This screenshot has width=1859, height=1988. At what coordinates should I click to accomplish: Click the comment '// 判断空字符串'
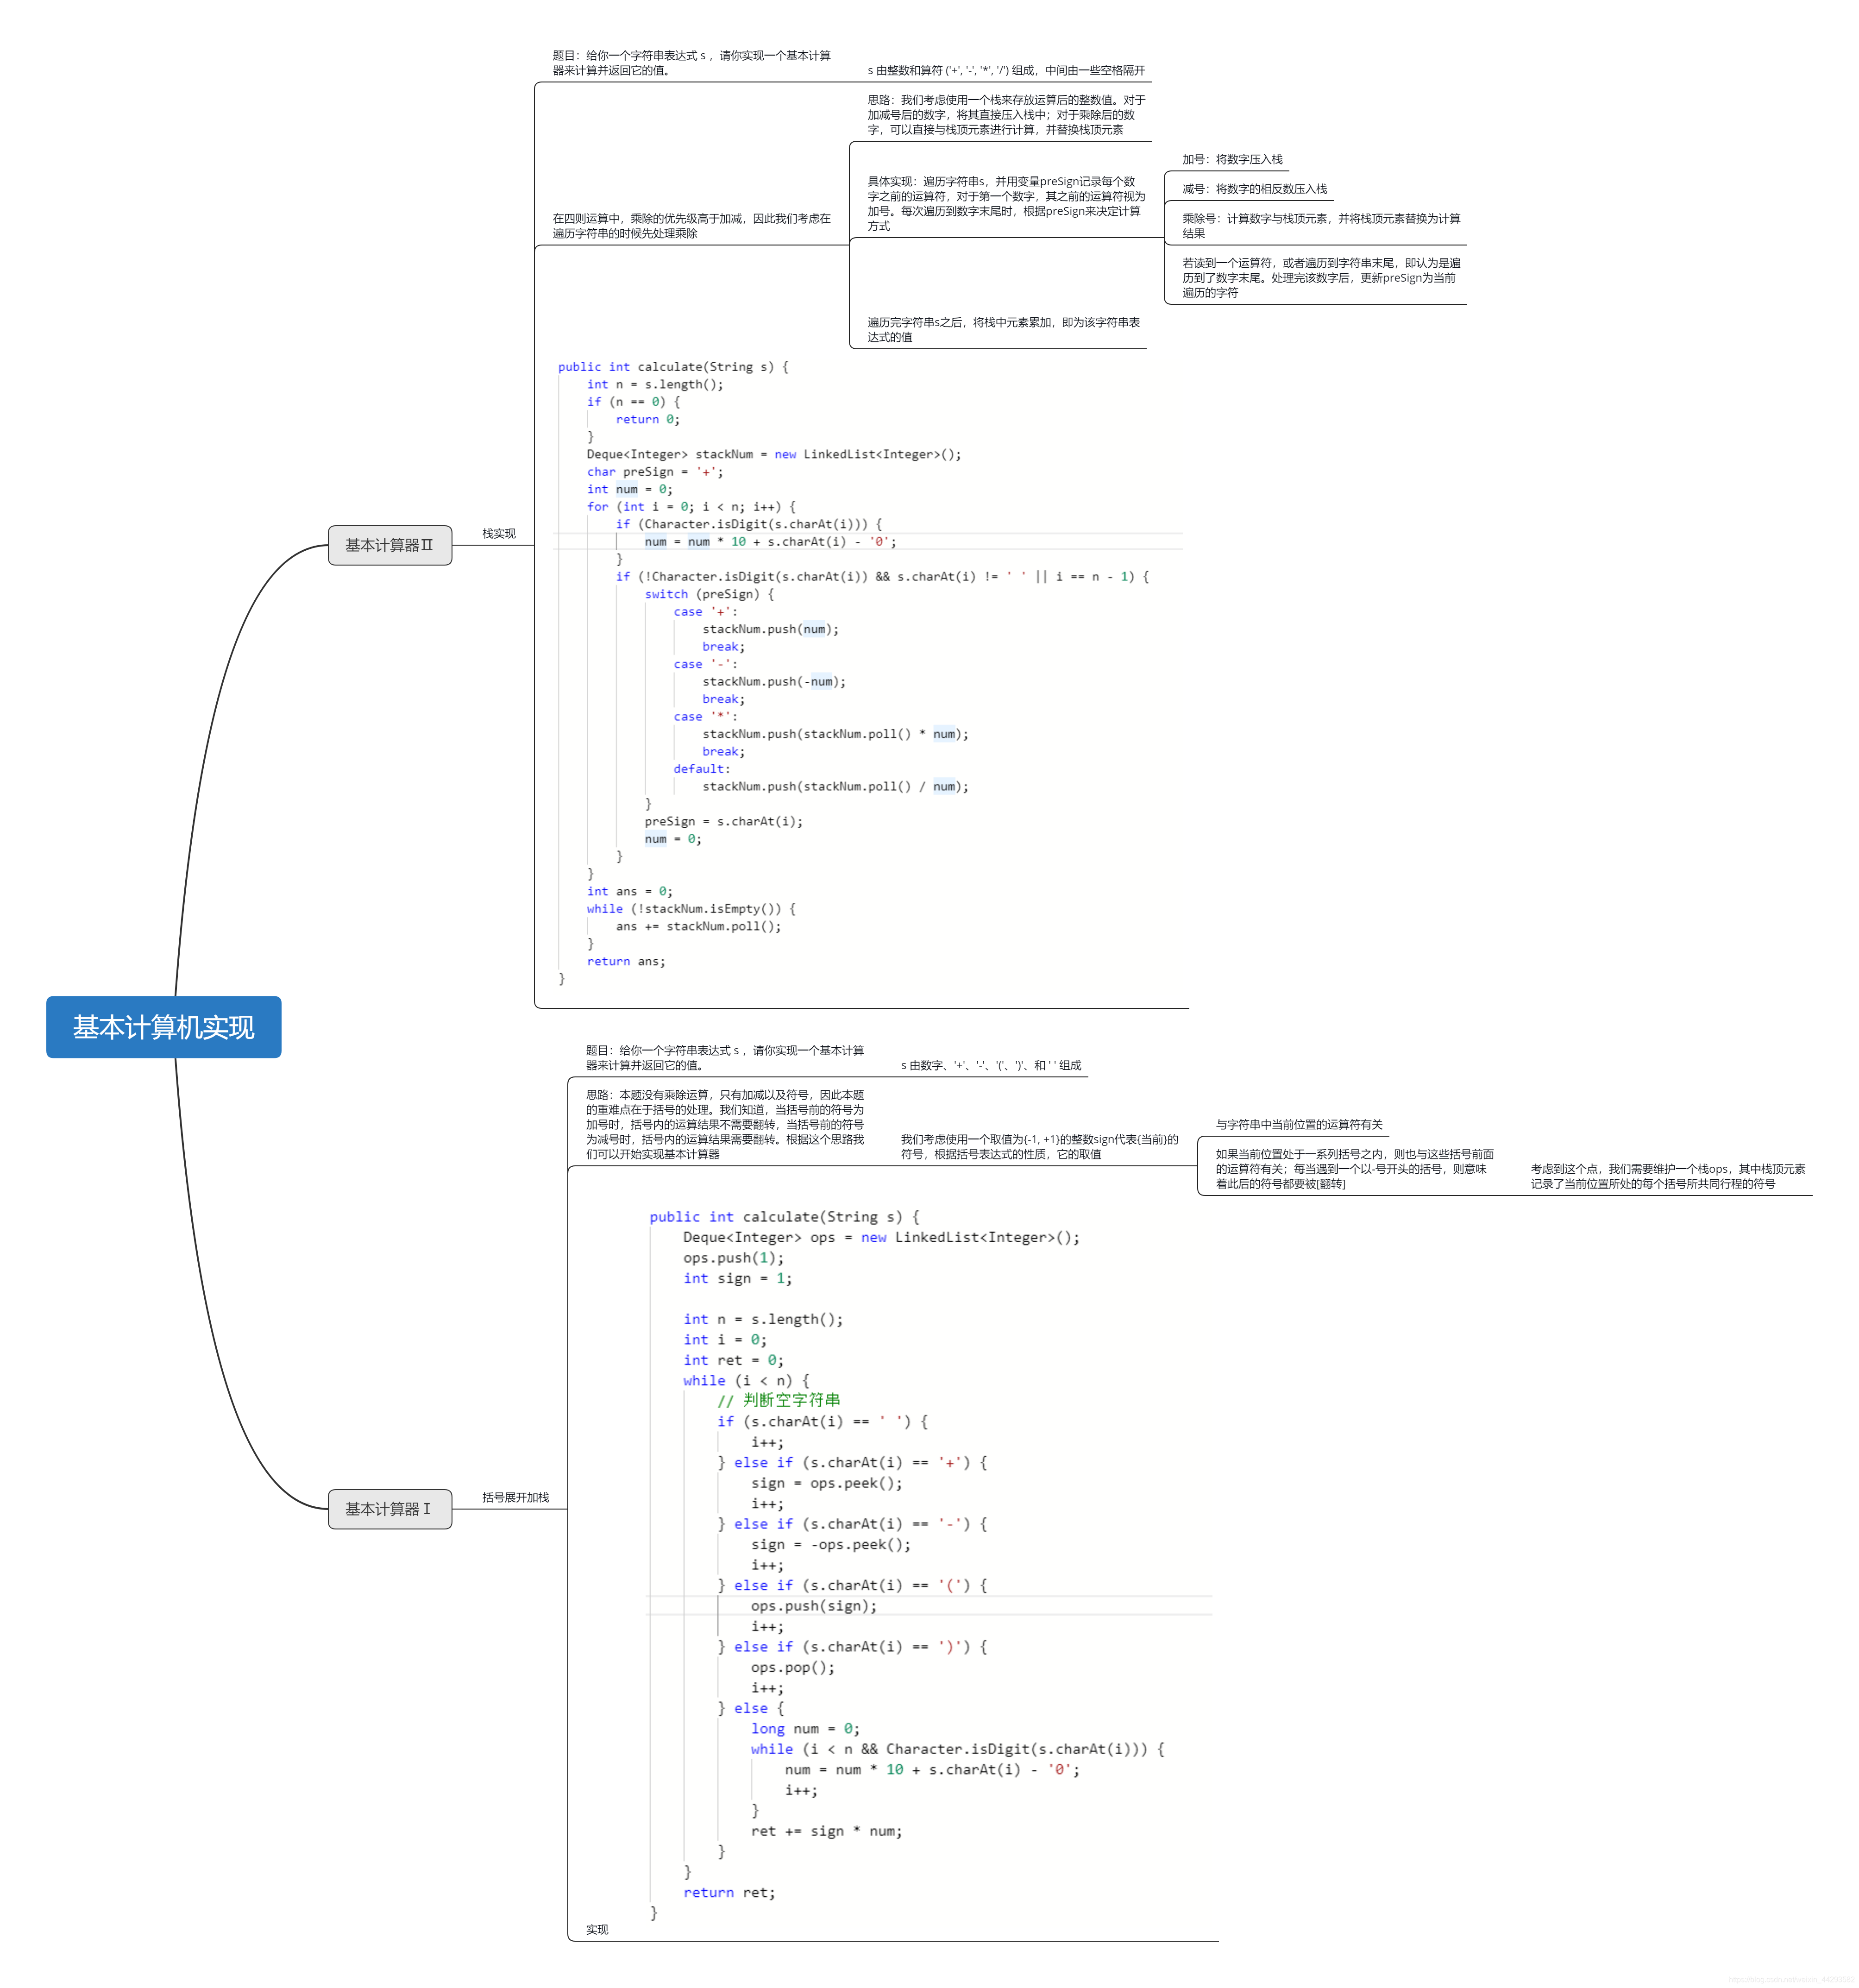[x=778, y=1400]
